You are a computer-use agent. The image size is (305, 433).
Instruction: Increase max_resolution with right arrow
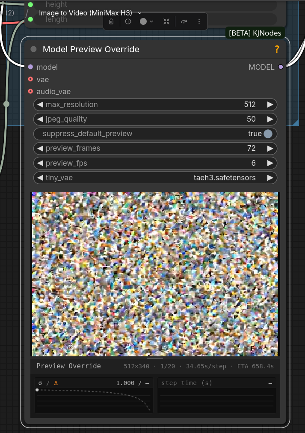(270, 105)
